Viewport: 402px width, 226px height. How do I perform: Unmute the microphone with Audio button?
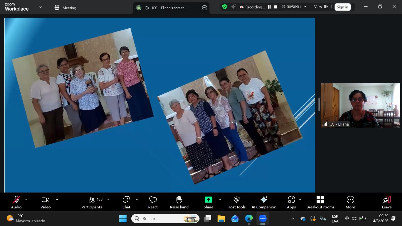(16, 202)
